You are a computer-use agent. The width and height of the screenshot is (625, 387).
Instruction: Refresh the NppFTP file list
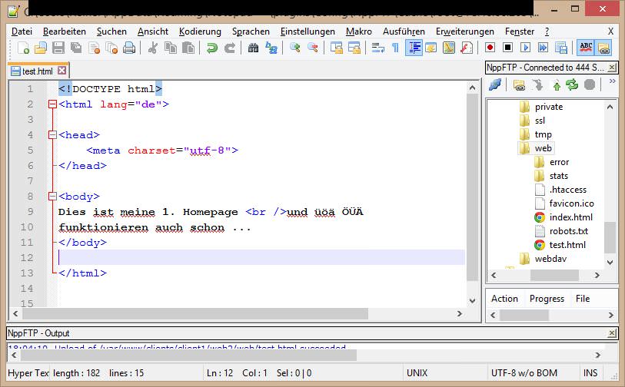(x=572, y=84)
